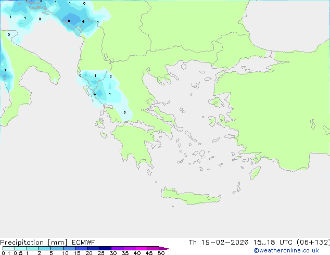330x255 pixels.
Task: Click the "40" legend scale label
Action: [x=137, y=253]
